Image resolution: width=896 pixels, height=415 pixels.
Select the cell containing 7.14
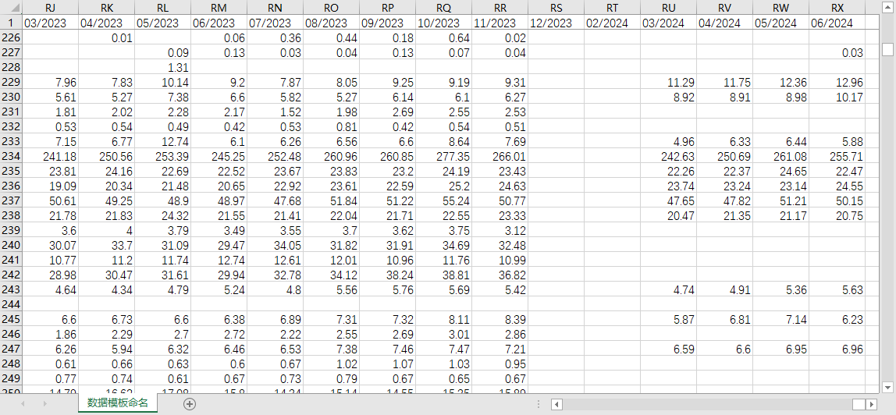(x=780, y=320)
